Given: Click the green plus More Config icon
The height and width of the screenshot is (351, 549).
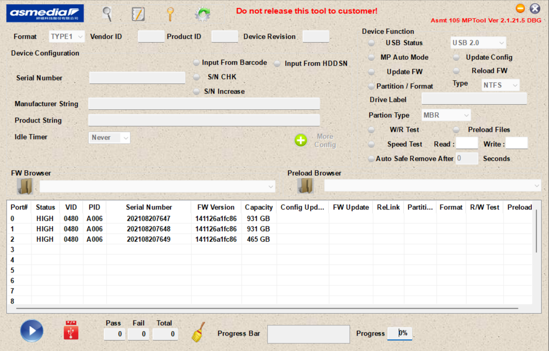Looking at the screenshot, I should tap(301, 140).
